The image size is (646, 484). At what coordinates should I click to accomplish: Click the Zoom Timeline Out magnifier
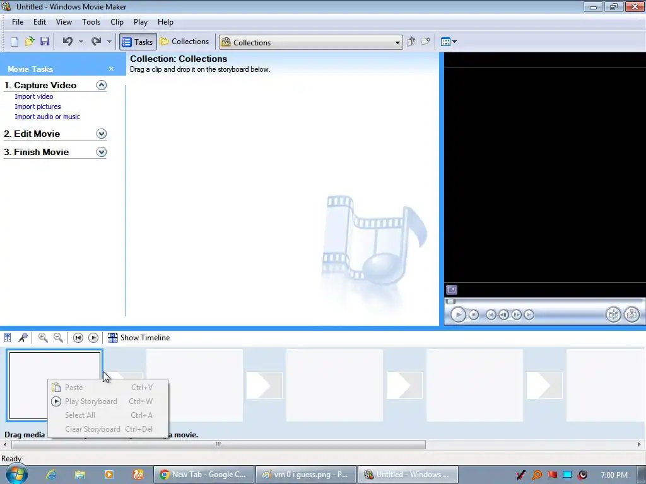click(58, 338)
